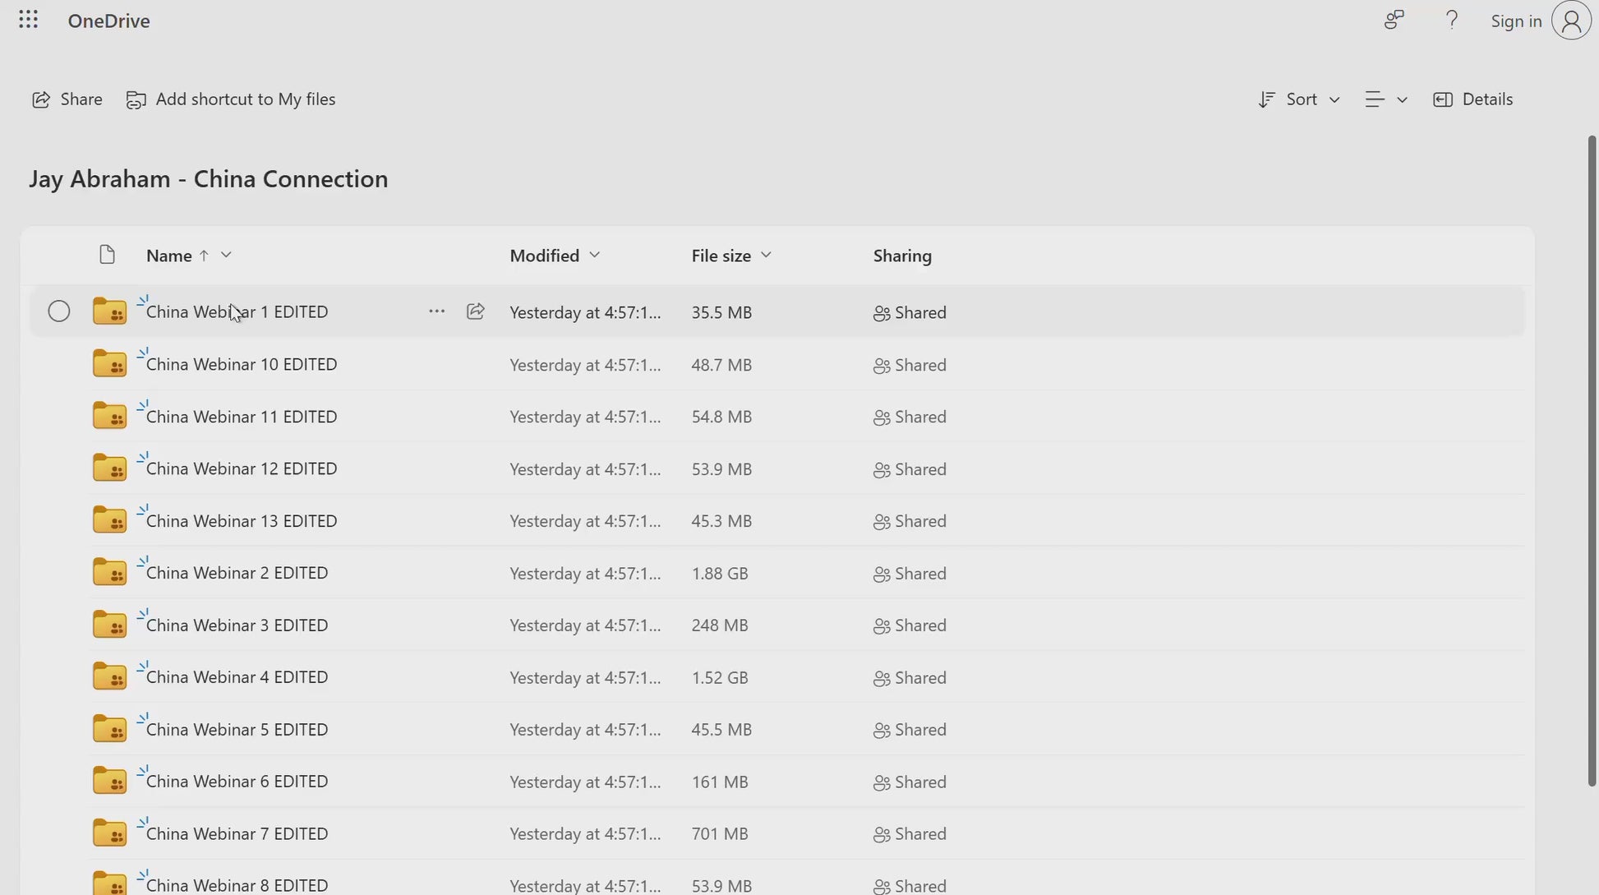Expand the view layout options dropdown

click(x=1386, y=99)
